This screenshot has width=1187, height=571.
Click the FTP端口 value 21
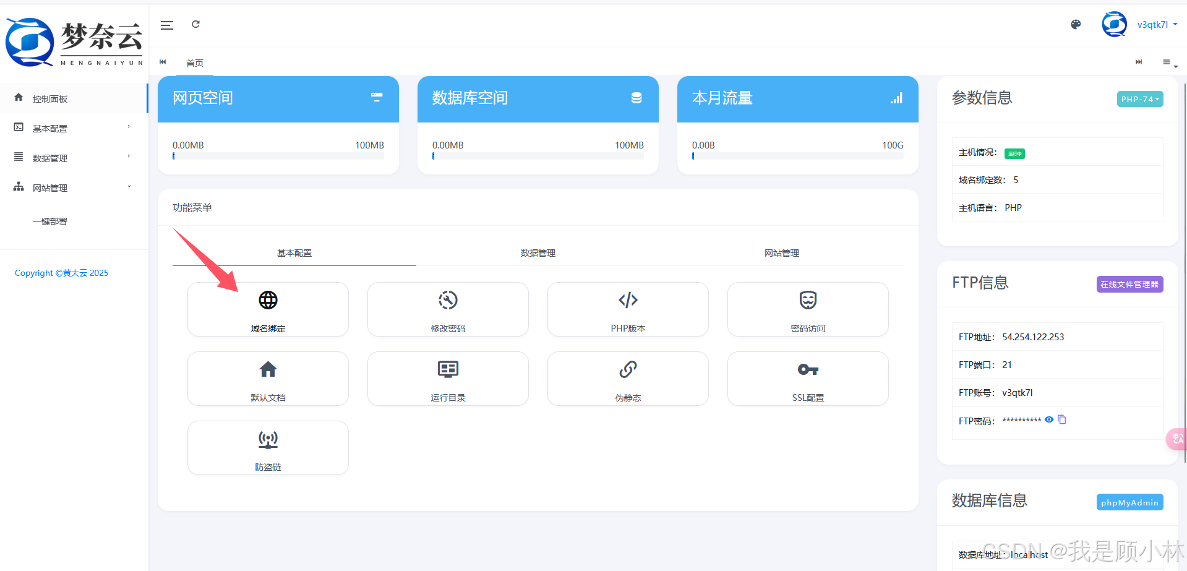(1007, 365)
